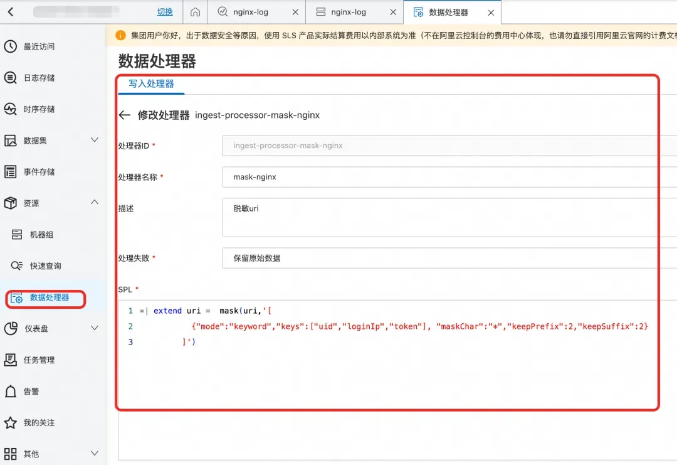677x465 pixels.
Task: Switch to the second nginx-log logstore tab
Action: point(348,12)
